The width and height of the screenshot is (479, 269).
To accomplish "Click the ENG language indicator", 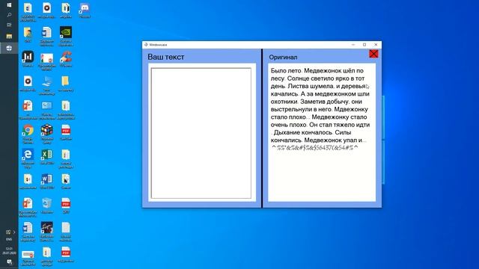I will [x=9, y=239].
